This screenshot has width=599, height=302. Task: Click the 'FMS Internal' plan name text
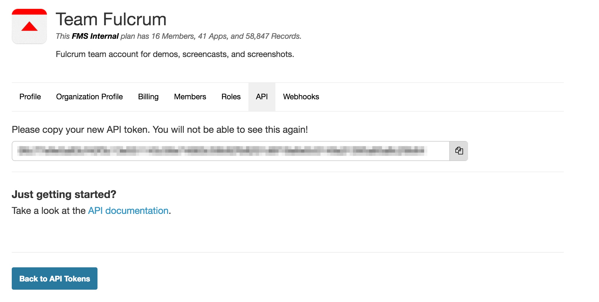click(x=95, y=36)
